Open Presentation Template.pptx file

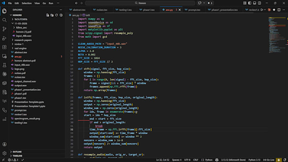(x=29, y=102)
